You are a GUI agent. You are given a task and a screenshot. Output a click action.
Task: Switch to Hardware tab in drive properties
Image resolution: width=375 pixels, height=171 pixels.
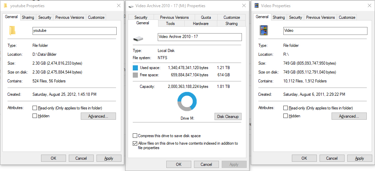201,24
